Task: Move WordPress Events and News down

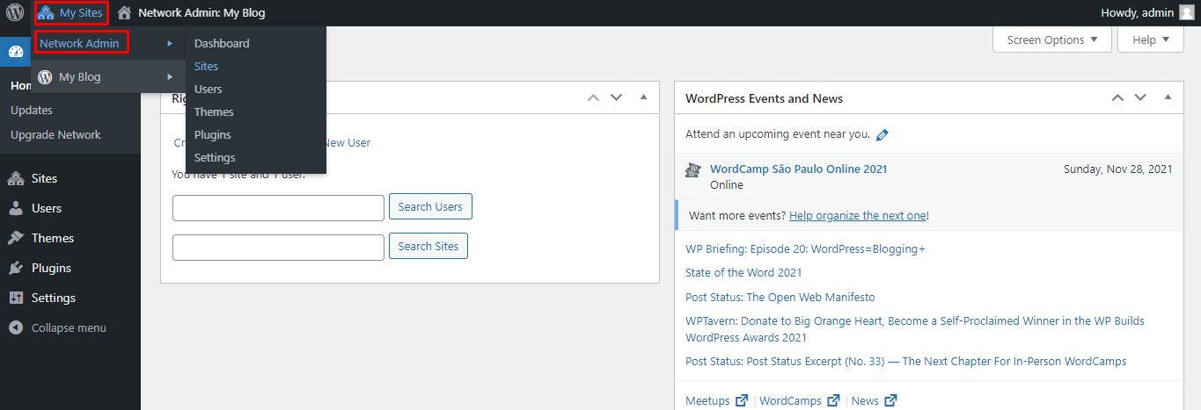Action: pos(1140,97)
